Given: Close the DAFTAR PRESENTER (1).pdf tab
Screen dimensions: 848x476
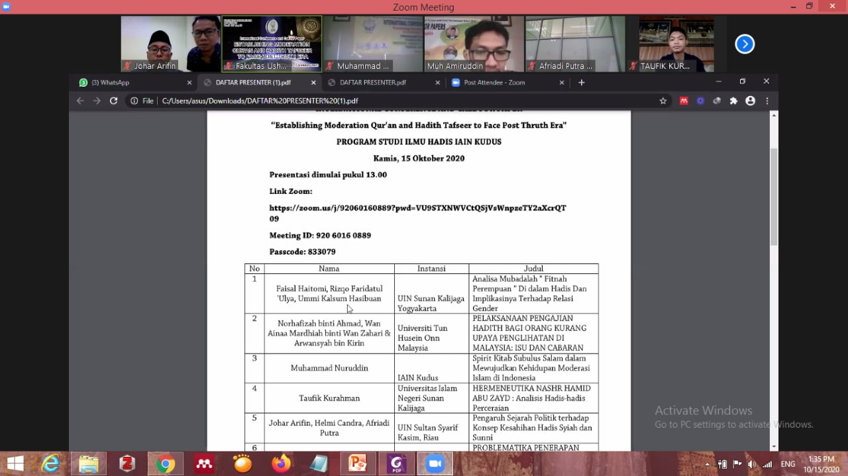Looking at the screenshot, I should coord(313,83).
